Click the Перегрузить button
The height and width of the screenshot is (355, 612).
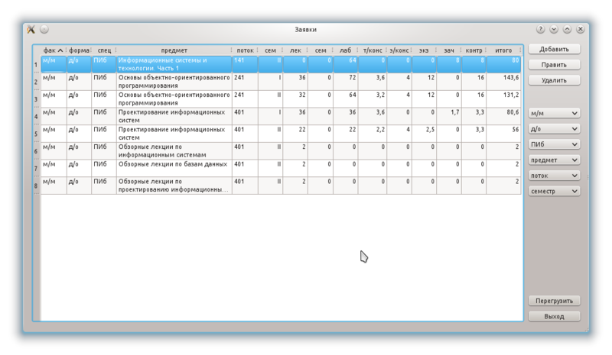point(554,301)
